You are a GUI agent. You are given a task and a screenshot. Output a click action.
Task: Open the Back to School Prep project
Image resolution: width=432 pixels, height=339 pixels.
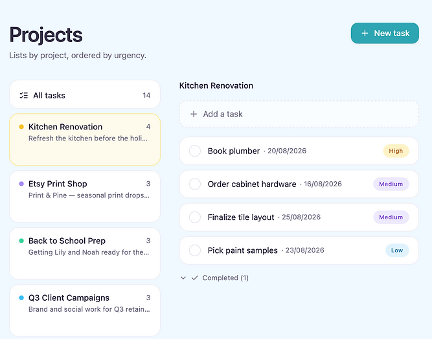[x=85, y=254]
